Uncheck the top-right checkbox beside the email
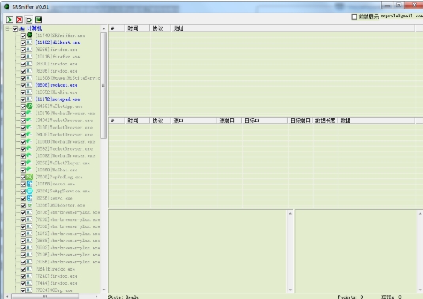 pyautogui.click(x=354, y=17)
